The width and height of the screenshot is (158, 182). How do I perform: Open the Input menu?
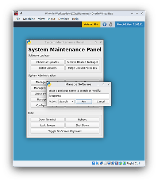(x=51, y=19)
